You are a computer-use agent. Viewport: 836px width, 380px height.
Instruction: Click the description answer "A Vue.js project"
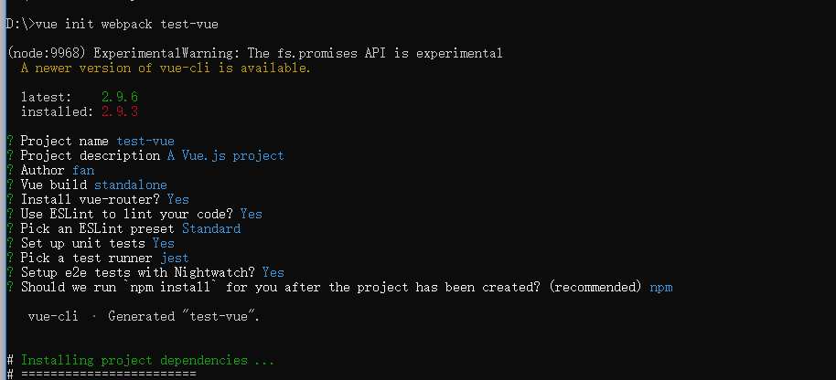[225, 155]
